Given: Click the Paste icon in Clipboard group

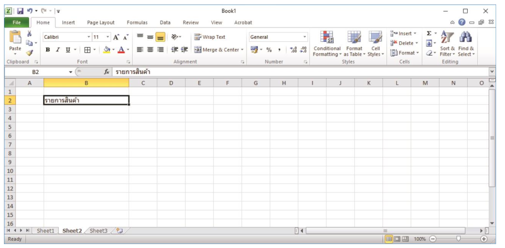Looking at the screenshot, I should pyautogui.click(x=15, y=38).
